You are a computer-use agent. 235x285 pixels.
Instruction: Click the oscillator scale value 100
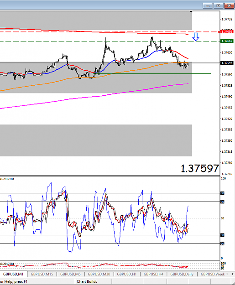pyautogui.click(x=223, y=178)
